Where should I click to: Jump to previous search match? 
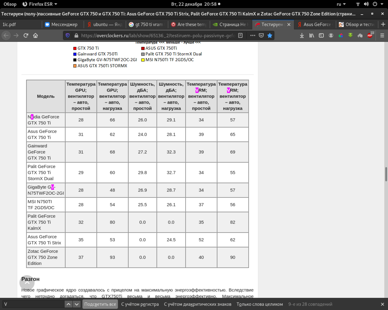point(69,304)
